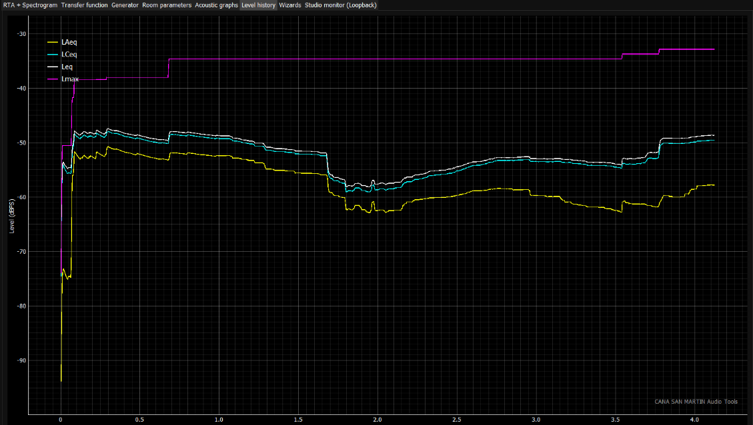753x425 pixels.
Task: Click the 2.0 tick on the time axis
Action: point(378,420)
